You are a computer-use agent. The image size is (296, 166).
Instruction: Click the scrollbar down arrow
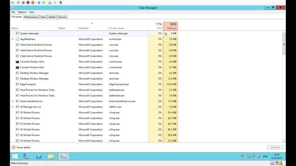[284, 141]
